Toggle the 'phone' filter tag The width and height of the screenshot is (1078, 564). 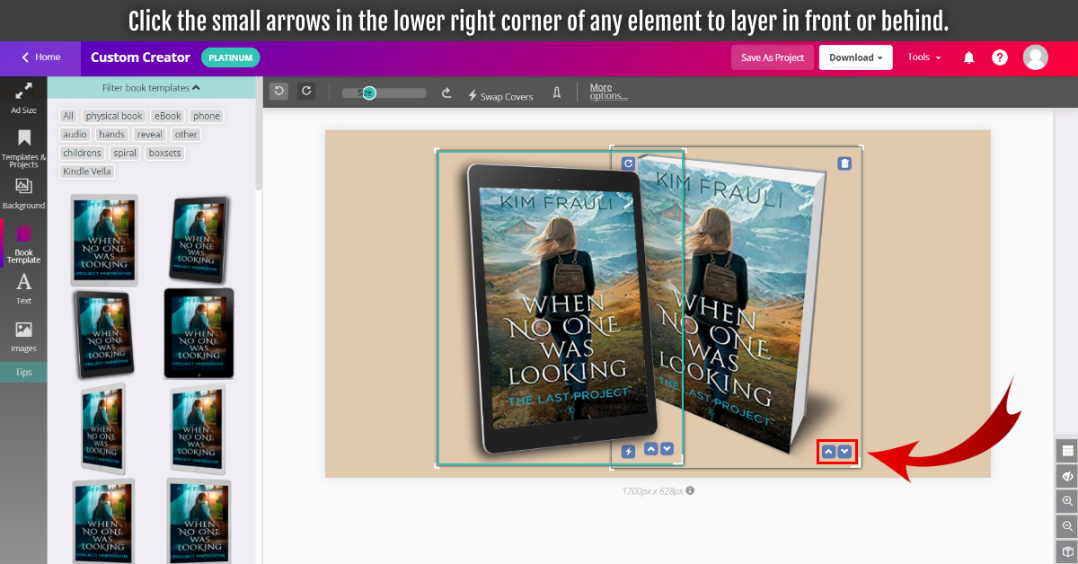coord(207,116)
